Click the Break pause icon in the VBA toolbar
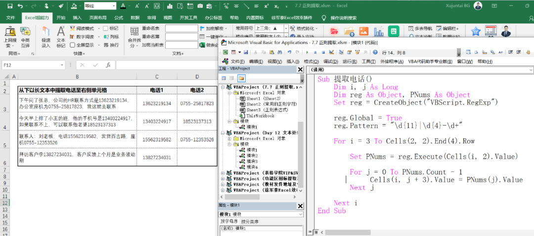 click(315, 52)
